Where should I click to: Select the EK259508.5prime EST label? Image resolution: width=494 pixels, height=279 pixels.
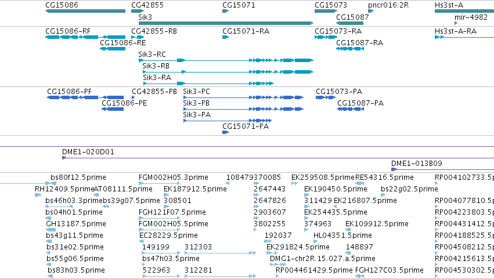tap(323, 177)
